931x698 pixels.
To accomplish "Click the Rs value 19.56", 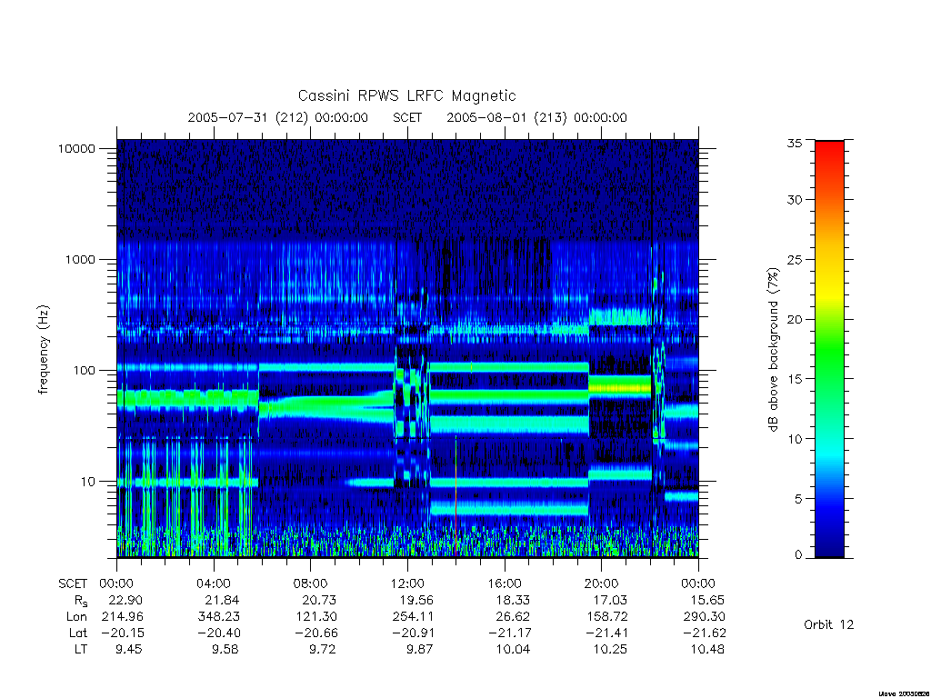I will [415, 601].
